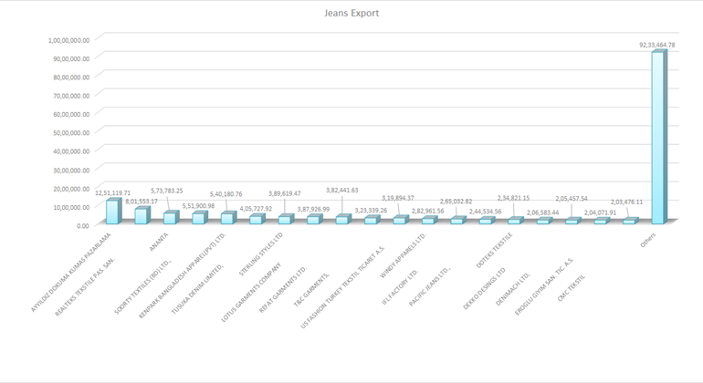Click data label 3,19,894.37
Viewport: 703px width, 383px height.
[x=398, y=198]
